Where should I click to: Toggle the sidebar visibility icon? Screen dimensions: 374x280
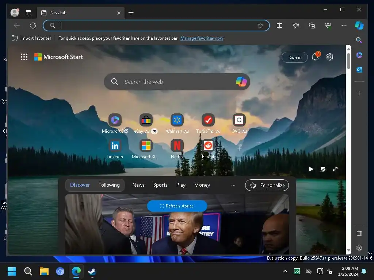tap(359, 233)
